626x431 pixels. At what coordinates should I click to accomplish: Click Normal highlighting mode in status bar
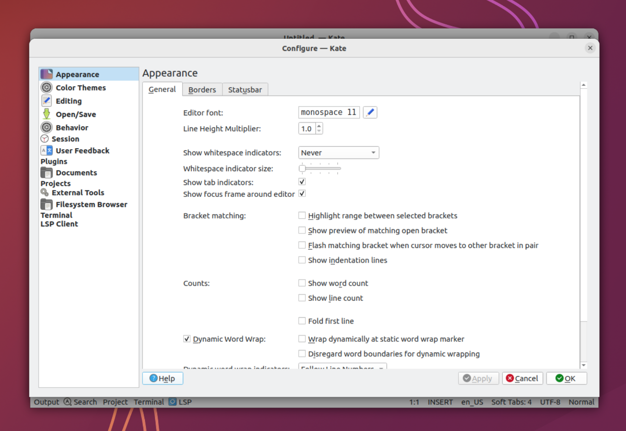coord(581,402)
